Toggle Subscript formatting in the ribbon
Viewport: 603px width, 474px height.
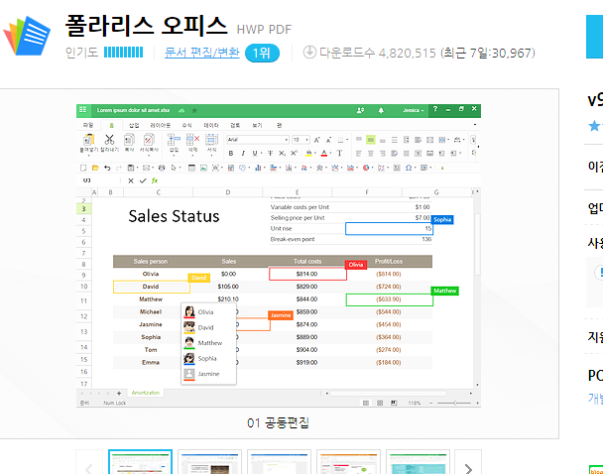[283, 154]
